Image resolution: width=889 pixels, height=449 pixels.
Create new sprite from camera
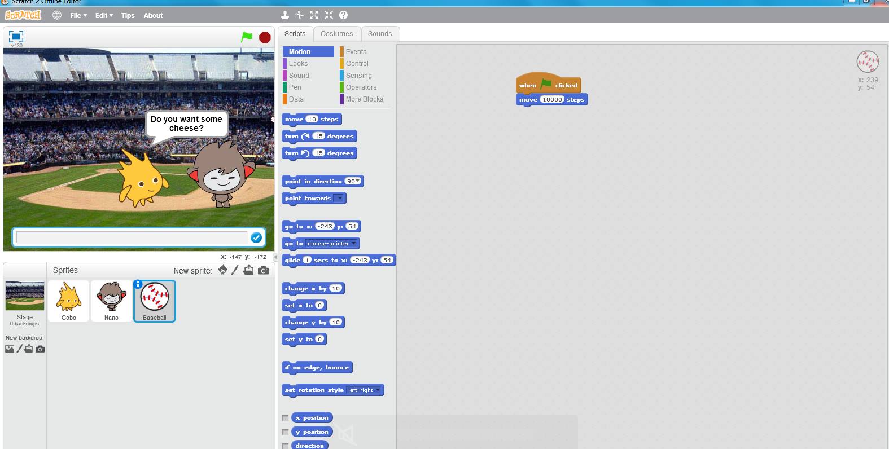[263, 270]
